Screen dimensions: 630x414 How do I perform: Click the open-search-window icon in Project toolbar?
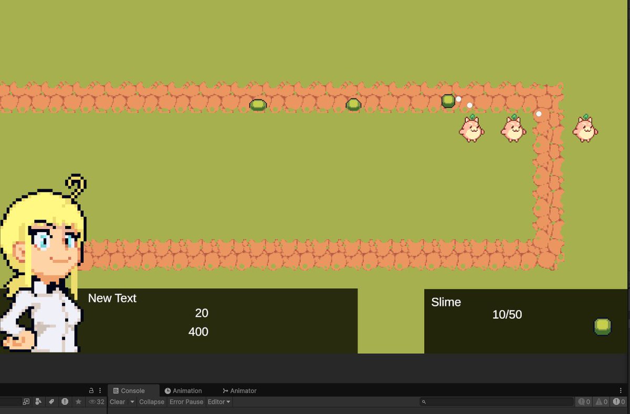pos(26,402)
